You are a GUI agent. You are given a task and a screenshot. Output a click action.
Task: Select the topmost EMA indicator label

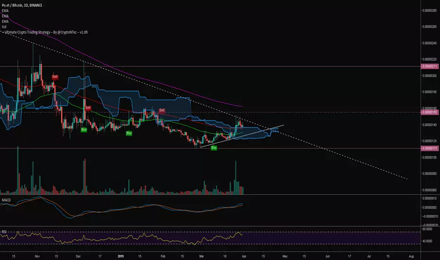[6, 10]
